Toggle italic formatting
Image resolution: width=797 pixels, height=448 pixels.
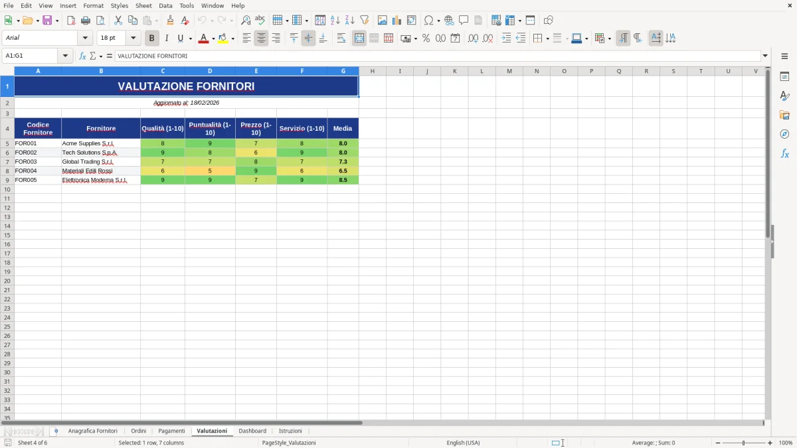tap(167, 38)
